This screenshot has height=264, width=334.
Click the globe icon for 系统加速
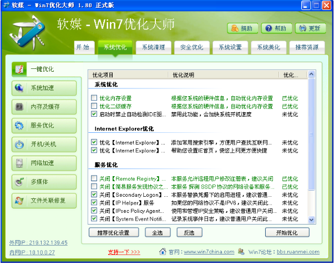click(x=19, y=88)
